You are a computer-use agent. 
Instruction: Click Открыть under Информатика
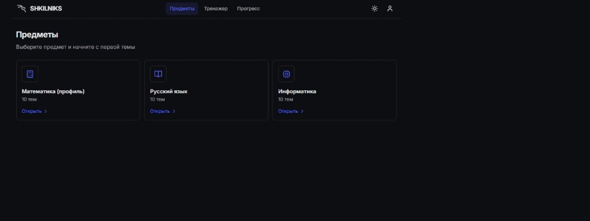pos(291,111)
